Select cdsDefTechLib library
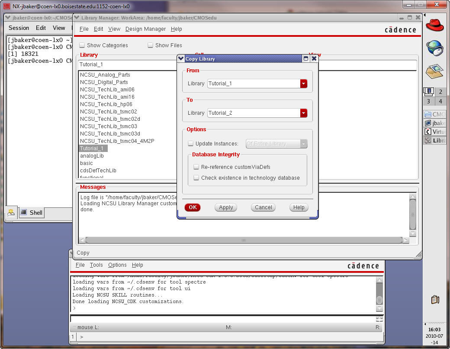Image resolution: width=450 pixels, height=349 pixels. click(x=98, y=170)
